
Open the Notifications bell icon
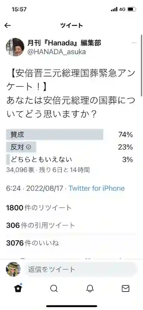point(90,289)
